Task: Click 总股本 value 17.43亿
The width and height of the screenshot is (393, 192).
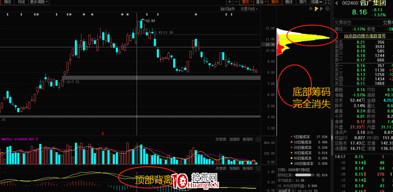Action: pos(358,143)
